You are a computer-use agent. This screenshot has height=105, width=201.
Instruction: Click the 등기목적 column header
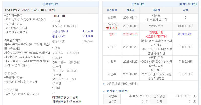click(x=112, y=10)
